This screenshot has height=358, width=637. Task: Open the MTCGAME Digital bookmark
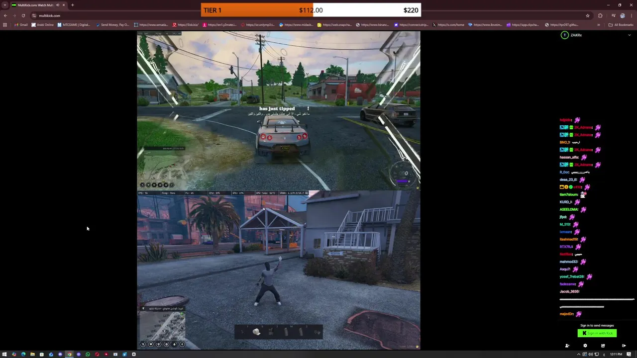point(74,25)
